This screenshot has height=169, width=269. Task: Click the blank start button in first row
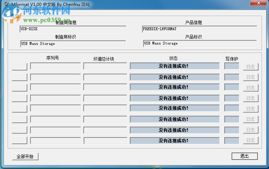[20, 67]
